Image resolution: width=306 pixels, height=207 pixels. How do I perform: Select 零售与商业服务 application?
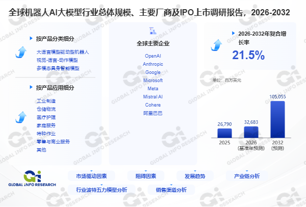pos(53,142)
